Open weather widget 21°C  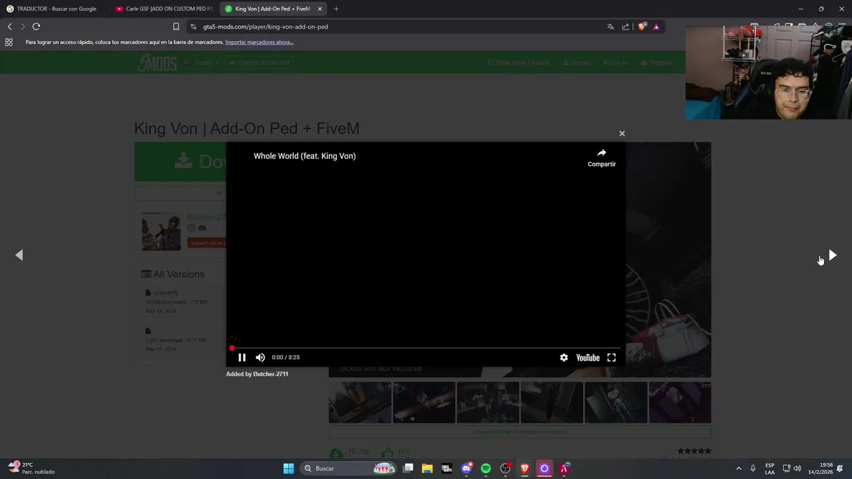pyautogui.click(x=31, y=468)
